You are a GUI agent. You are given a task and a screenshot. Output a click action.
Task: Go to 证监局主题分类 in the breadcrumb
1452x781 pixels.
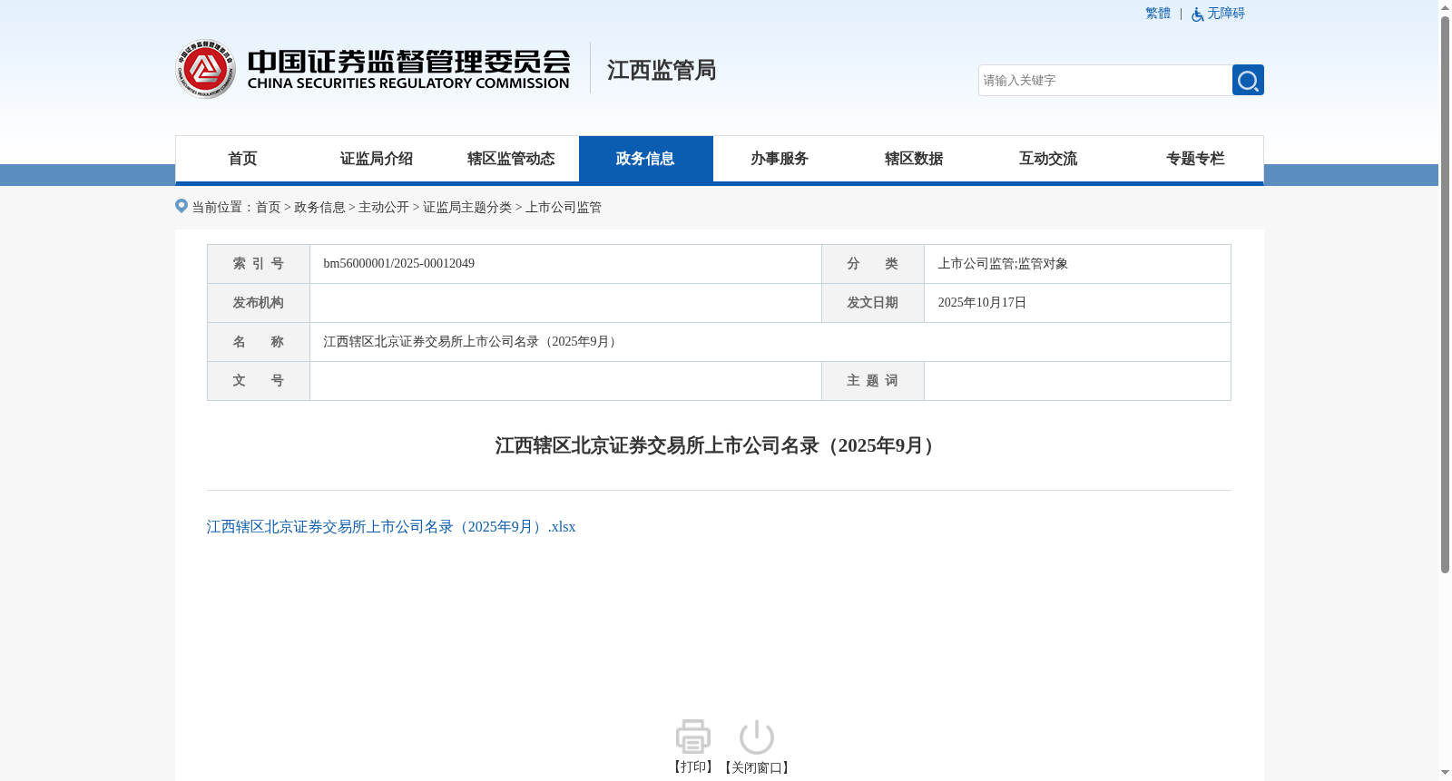click(x=467, y=208)
